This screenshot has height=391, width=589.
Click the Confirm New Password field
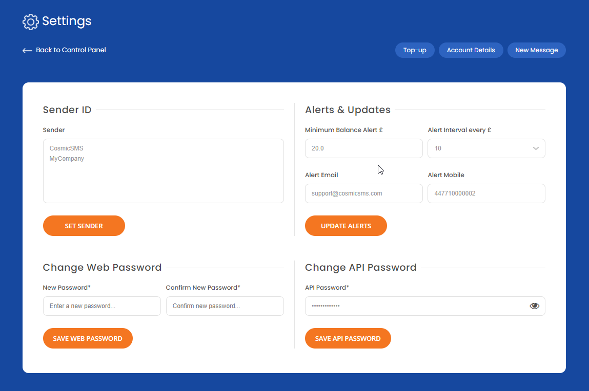[225, 306]
